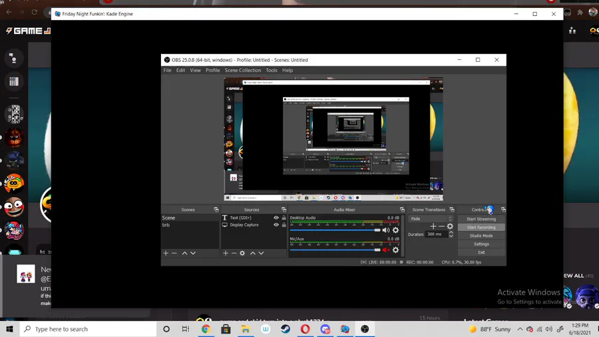Open Microsoft Store from the taskbar
This screenshot has height=337, width=599.
coord(226,329)
